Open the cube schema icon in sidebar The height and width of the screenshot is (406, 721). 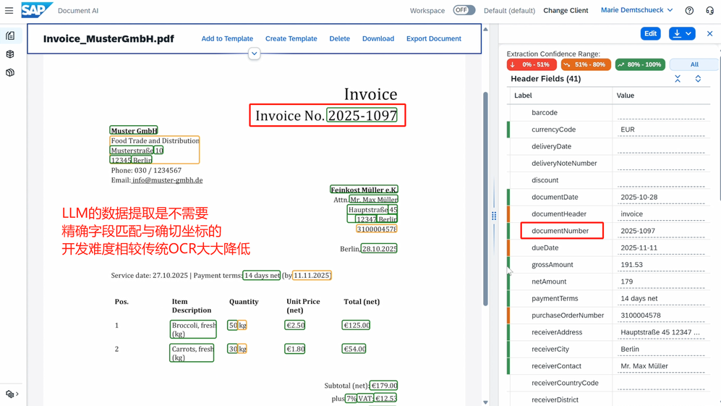tap(10, 54)
